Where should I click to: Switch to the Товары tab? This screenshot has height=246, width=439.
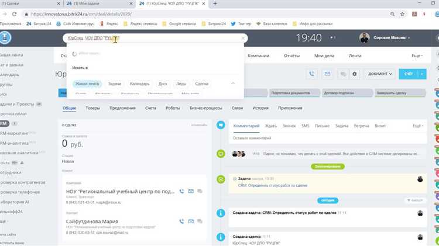click(92, 108)
